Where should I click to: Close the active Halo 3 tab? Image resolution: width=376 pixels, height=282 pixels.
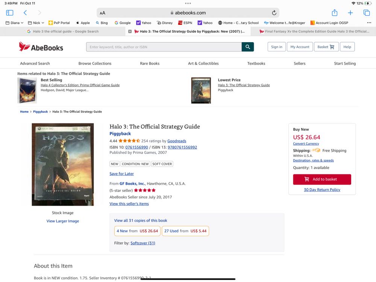tap(130, 32)
